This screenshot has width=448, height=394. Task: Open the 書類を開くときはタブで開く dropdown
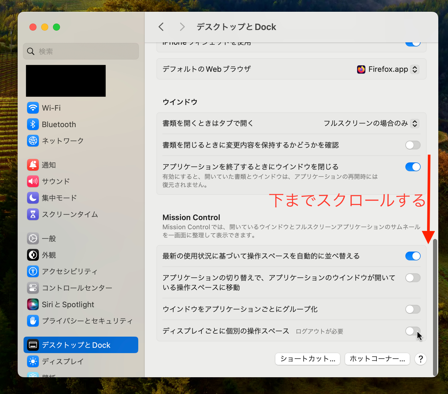371,124
